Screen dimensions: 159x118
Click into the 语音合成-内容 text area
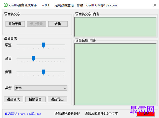click(116, 74)
